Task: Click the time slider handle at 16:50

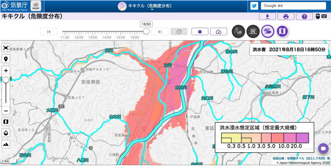Action: (x=146, y=32)
